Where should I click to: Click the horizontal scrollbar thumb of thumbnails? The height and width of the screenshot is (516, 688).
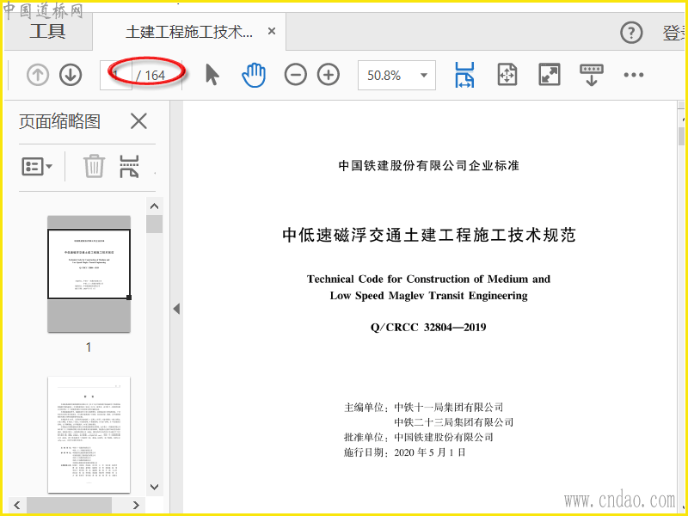coord(70,505)
